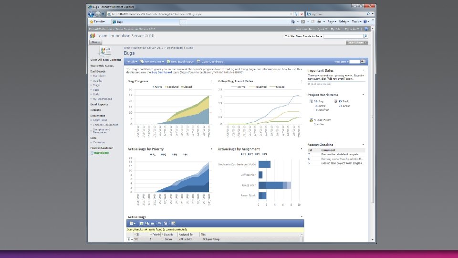Open the Quality dashboard in sidebar
The image size is (458, 258).
(x=97, y=80)
